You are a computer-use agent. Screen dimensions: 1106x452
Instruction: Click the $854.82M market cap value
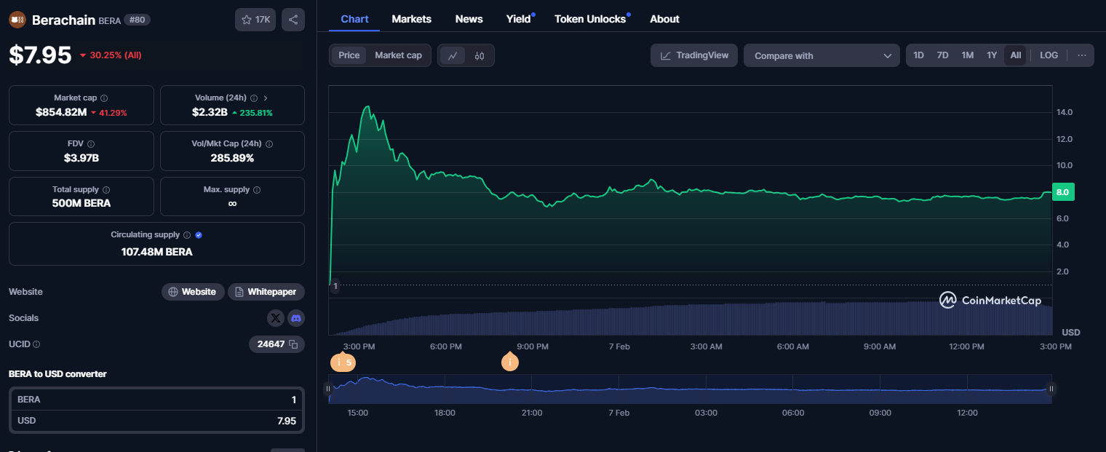pyautogui.click(x=61, y=112)
